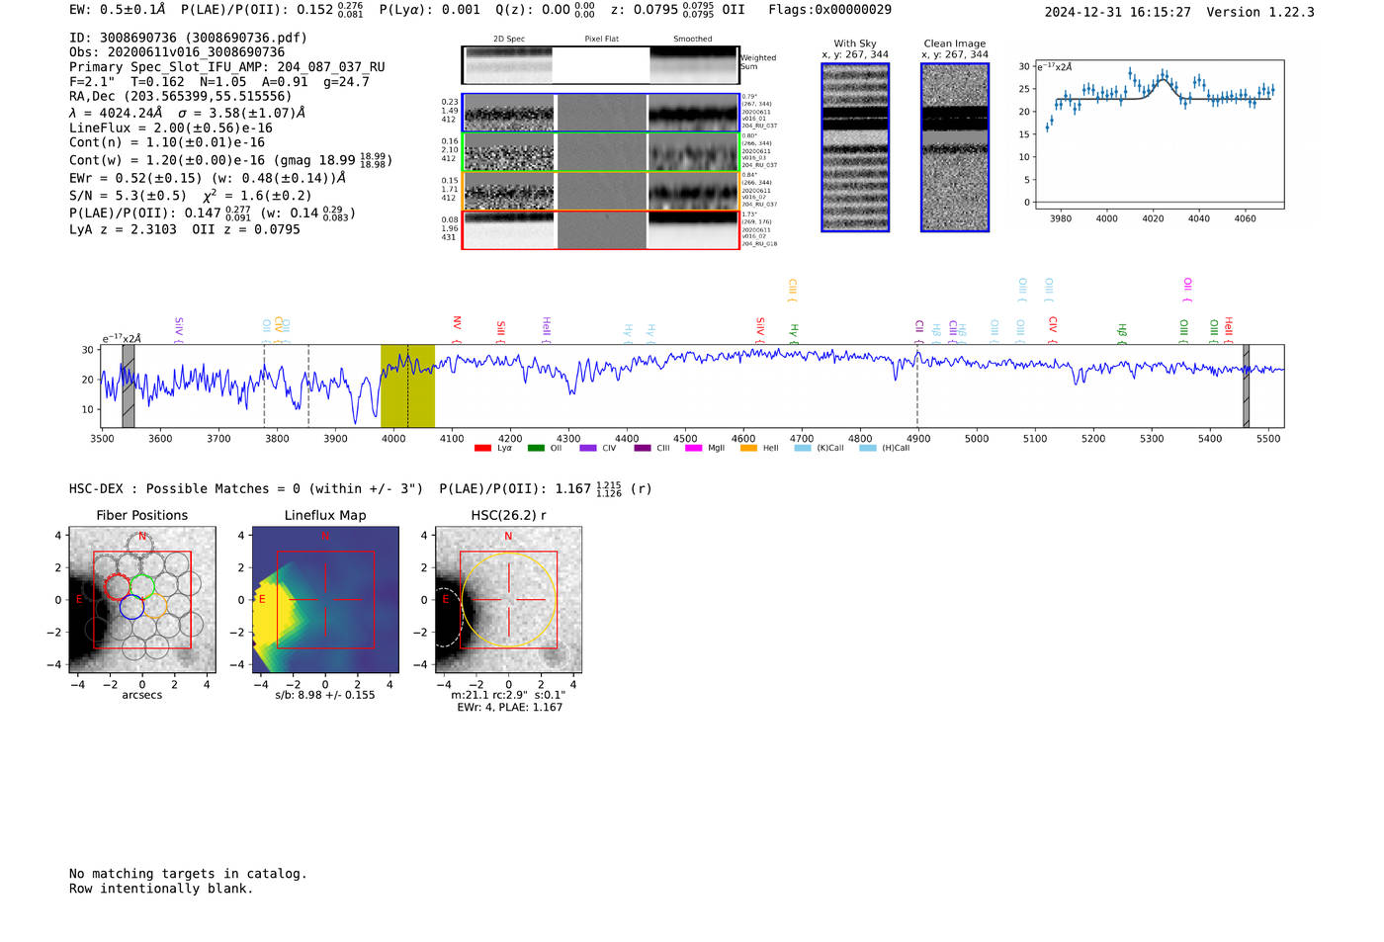
Task: Click the magenta OII label above the spectrum
Action: [1187, 290]
